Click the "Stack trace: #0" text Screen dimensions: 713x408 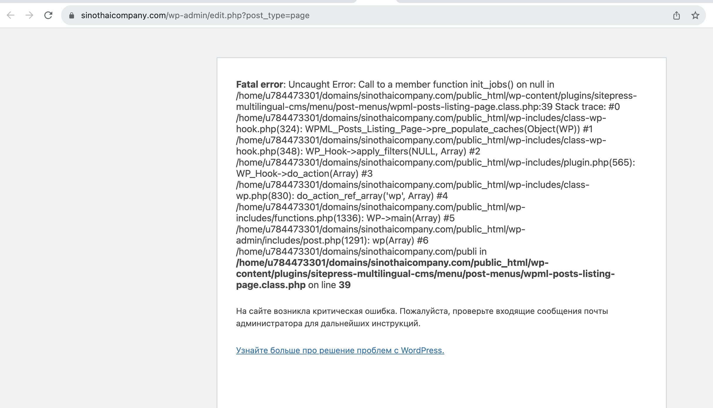(587, 107)
